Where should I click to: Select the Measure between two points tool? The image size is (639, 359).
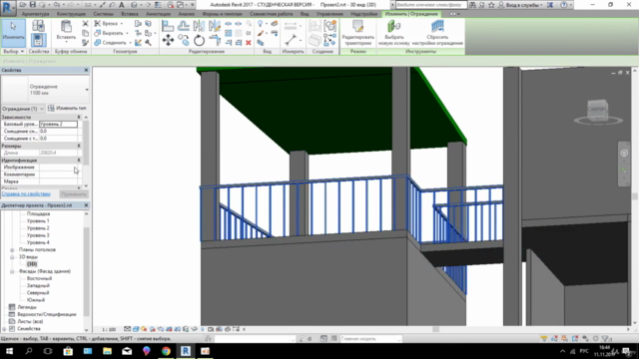pyautogui.click(x=291, y=40)
